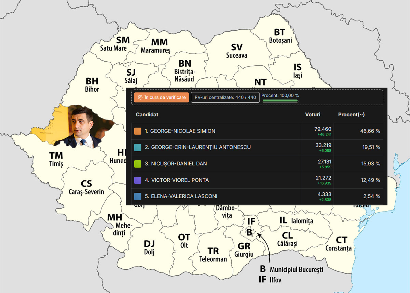This screenshot has width=410, height=293.
Task: Select the 'Candidat' column header
Action: (147, 115)
